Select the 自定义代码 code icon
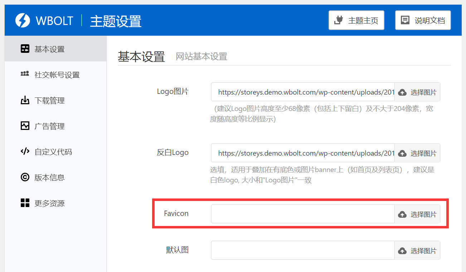 (x=24, y=151)
